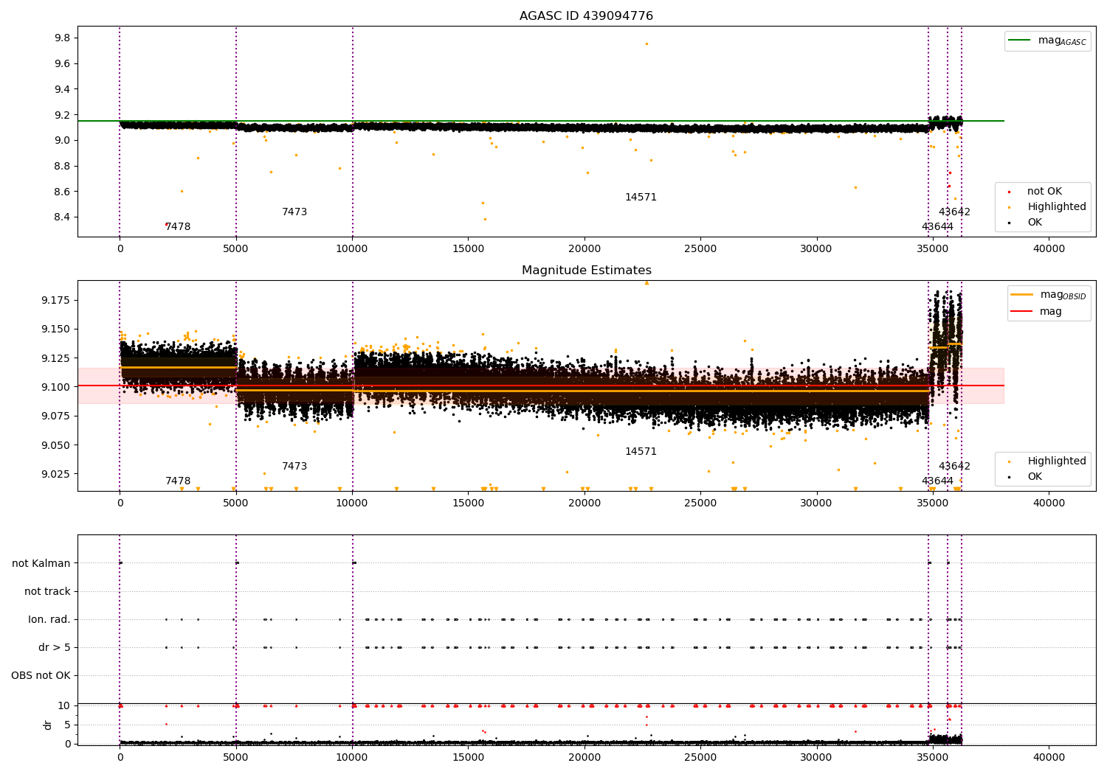The image size is (1107, 774).
Task: Click y-tick 9.4 on top plot
Action: (62, 89)
